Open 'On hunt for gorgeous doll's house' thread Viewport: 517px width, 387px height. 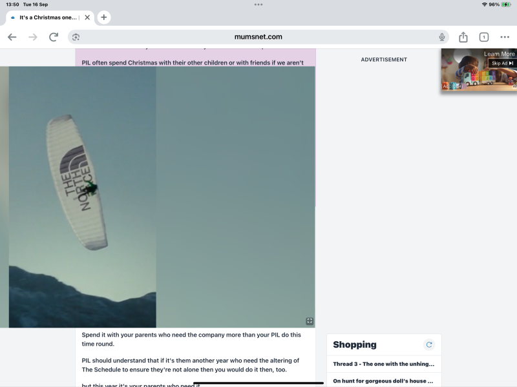[383, 381]
